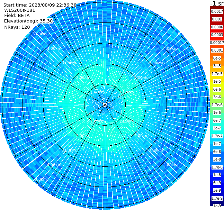The image size is (224, 210).
Task: Select the 0.0006 colorbar value
Action: 217,27
